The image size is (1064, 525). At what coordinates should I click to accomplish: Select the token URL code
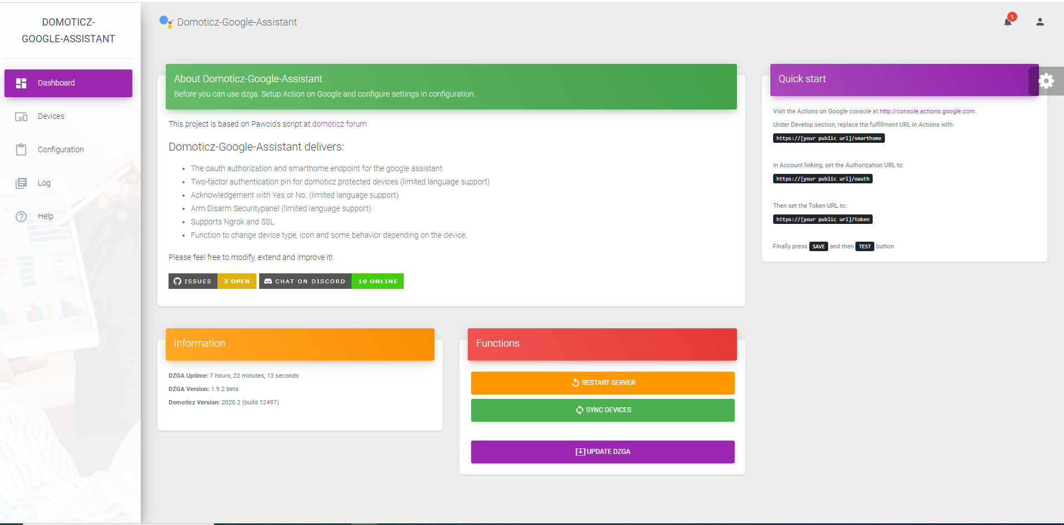823,219
